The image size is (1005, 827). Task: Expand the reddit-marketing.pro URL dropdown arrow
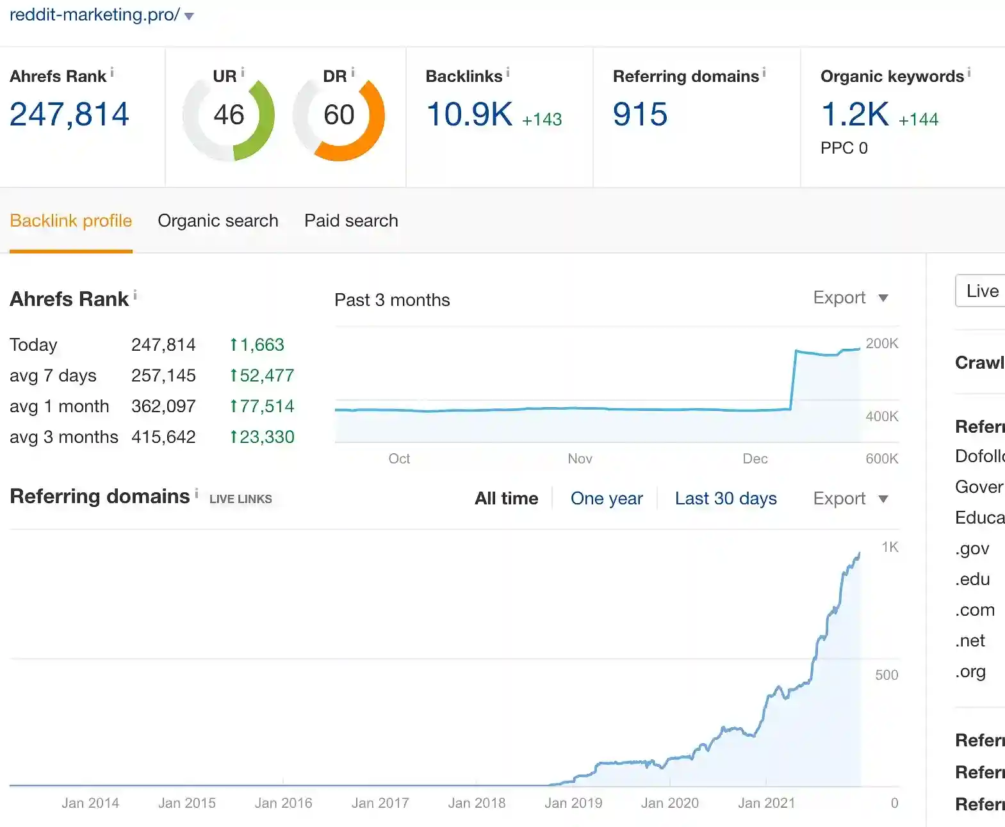point(189,16)
